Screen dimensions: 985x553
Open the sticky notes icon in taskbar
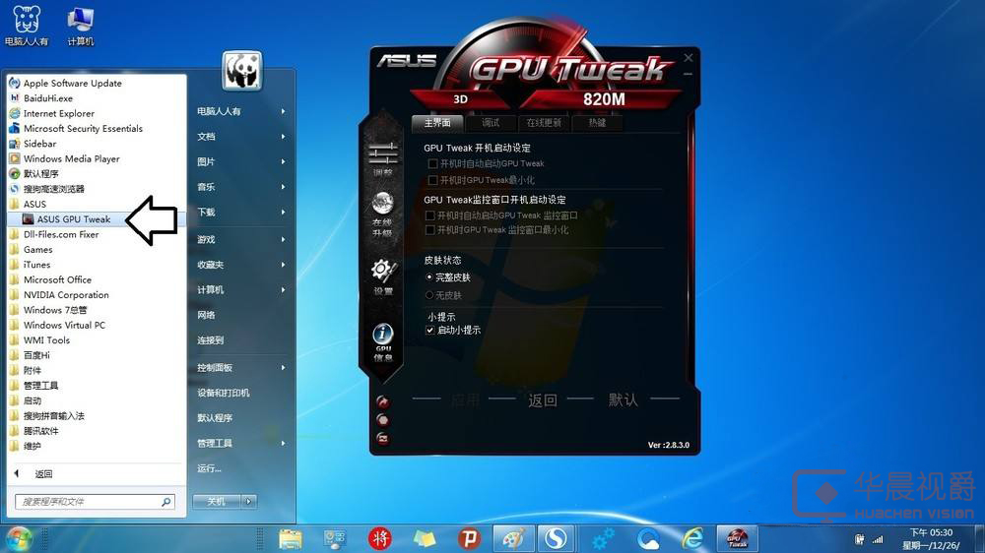pos(425,538)
